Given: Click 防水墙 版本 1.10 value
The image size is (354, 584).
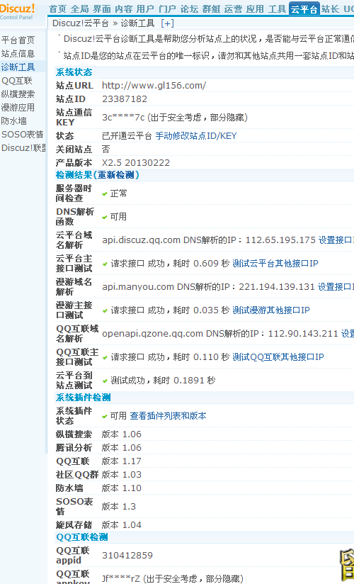Looking at the screenshot, I should point(122,488).
